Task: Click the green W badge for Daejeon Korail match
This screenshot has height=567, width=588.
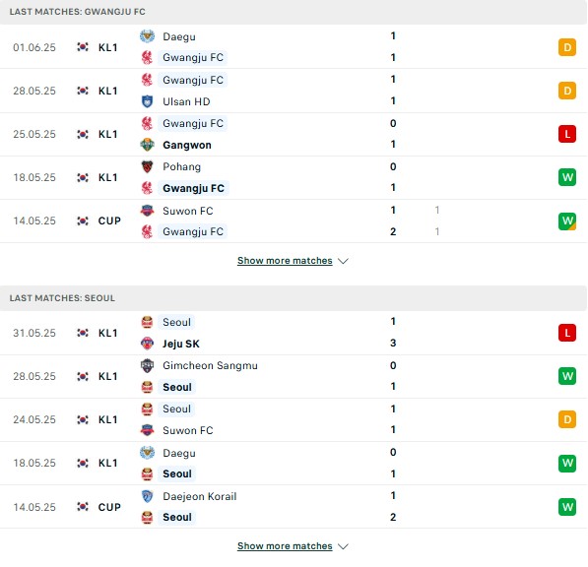Action: point(567,507)
